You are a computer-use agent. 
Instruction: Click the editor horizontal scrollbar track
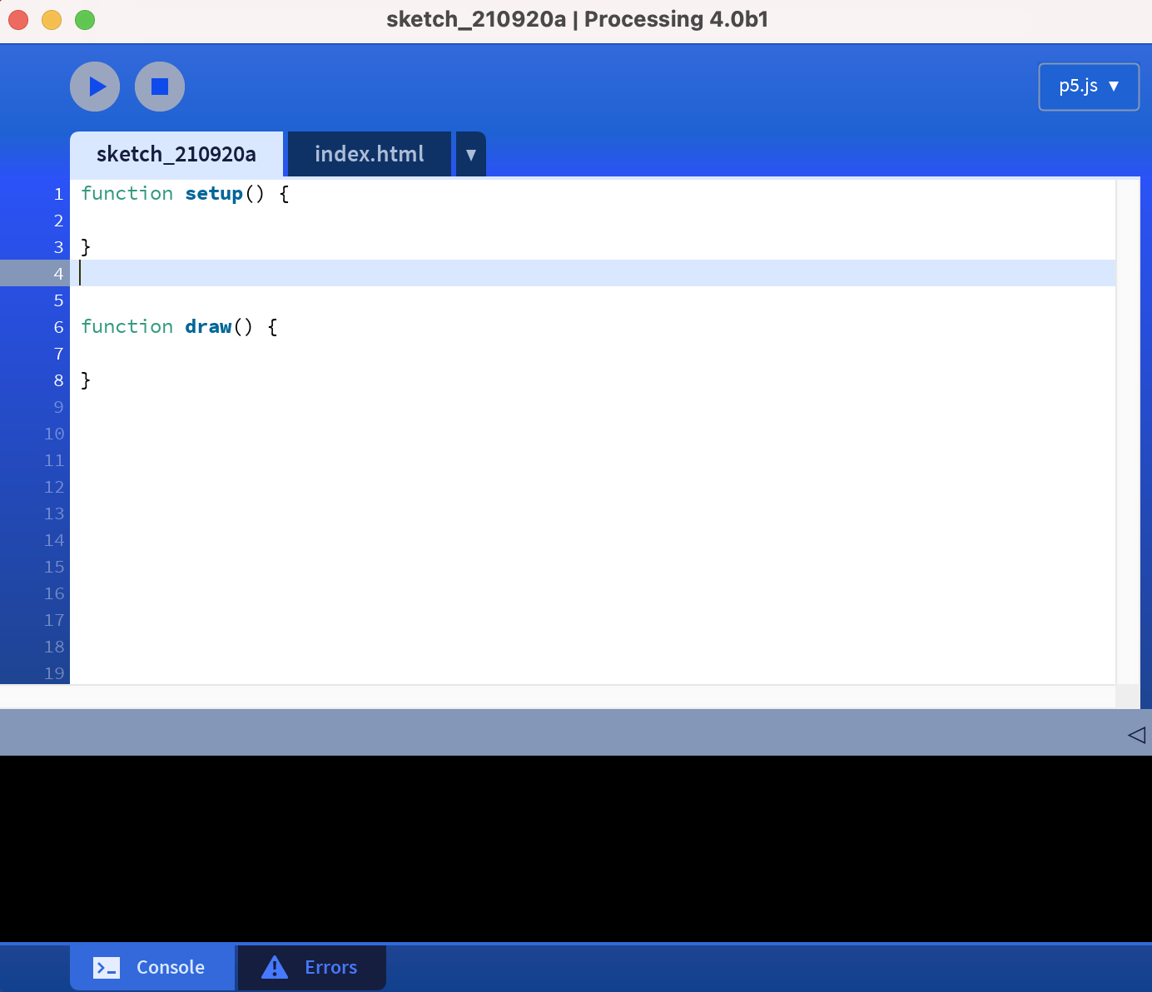(558, 696)
